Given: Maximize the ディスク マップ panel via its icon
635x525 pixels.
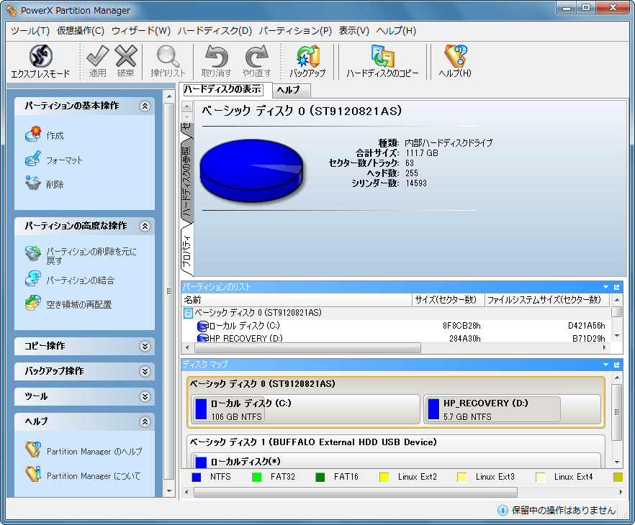Looking at the screenshot, I should tap(617, 365).
